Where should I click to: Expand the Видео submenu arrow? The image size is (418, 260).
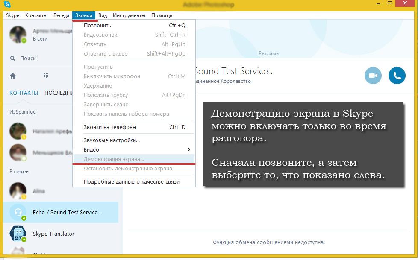coord(189,149)
